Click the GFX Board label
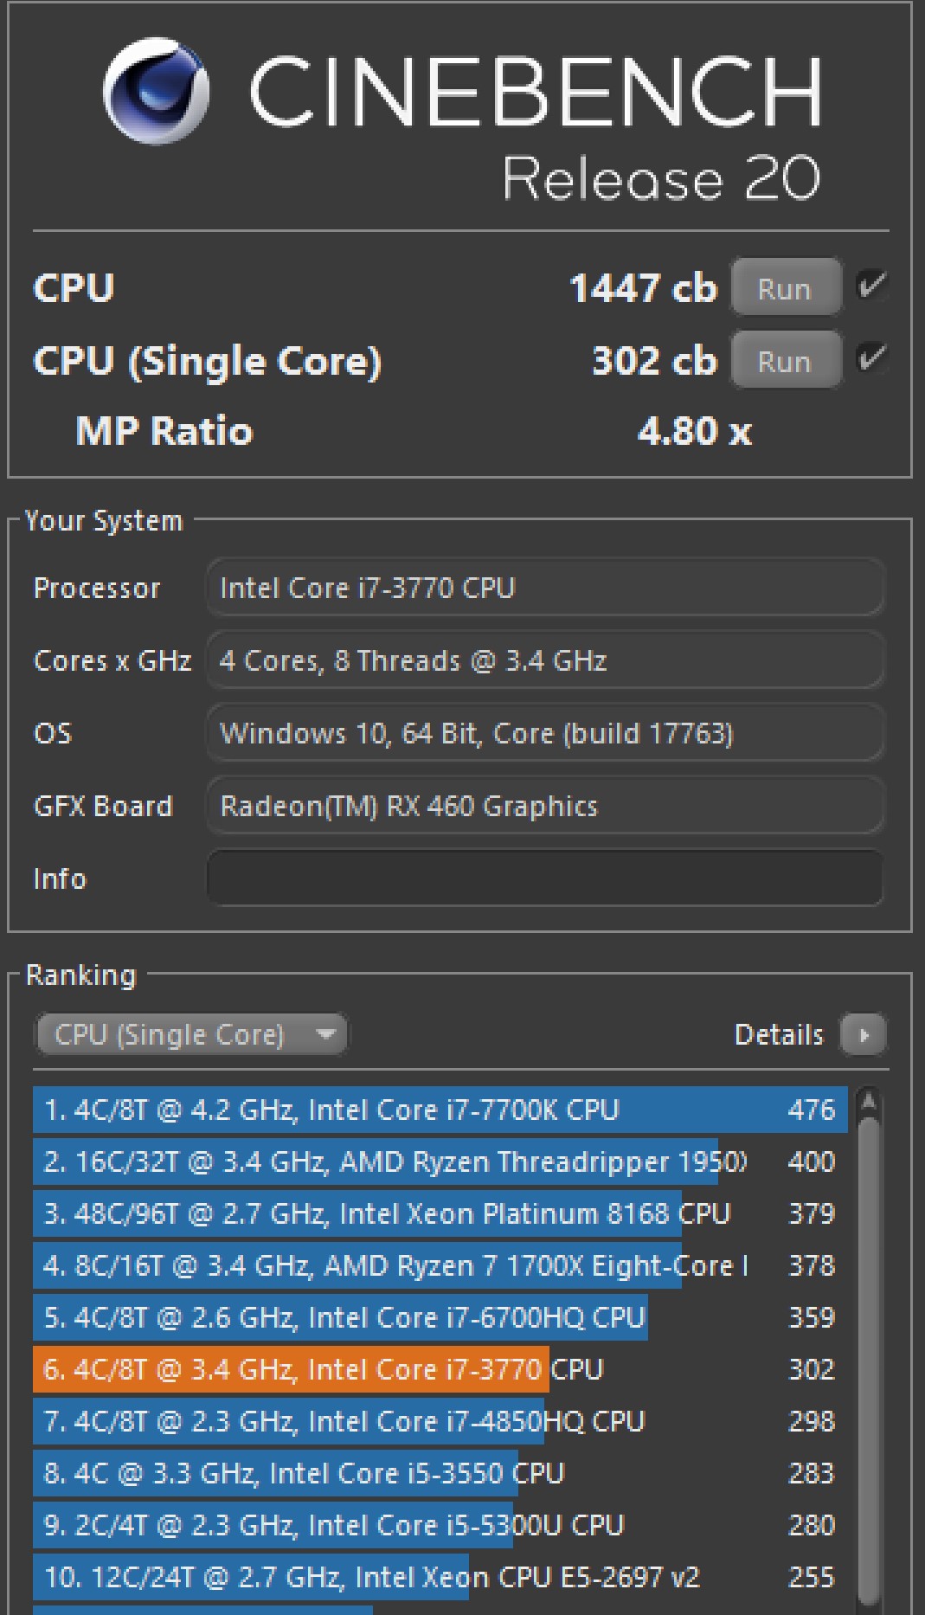925x1615 pixels. pos(103,807)
